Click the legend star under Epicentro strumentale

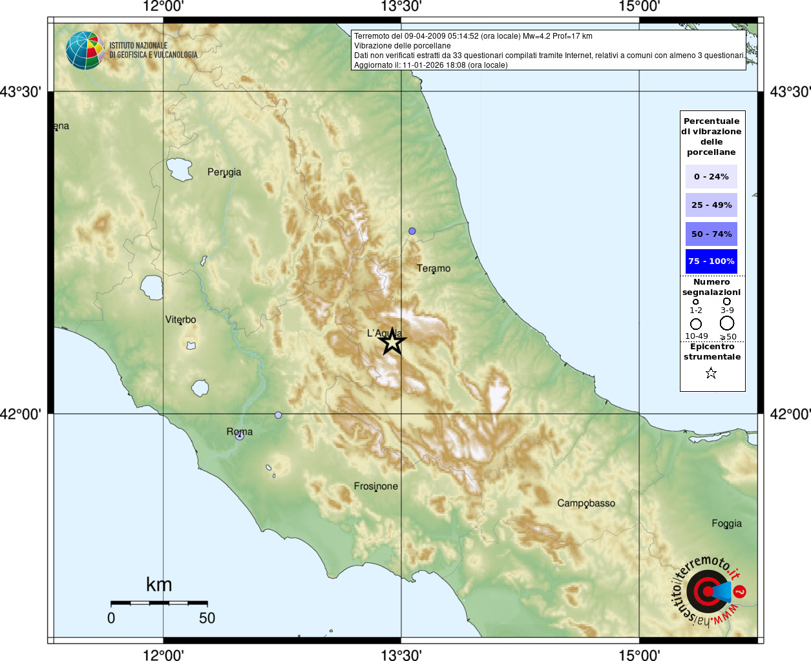click(x=711, y=373)
